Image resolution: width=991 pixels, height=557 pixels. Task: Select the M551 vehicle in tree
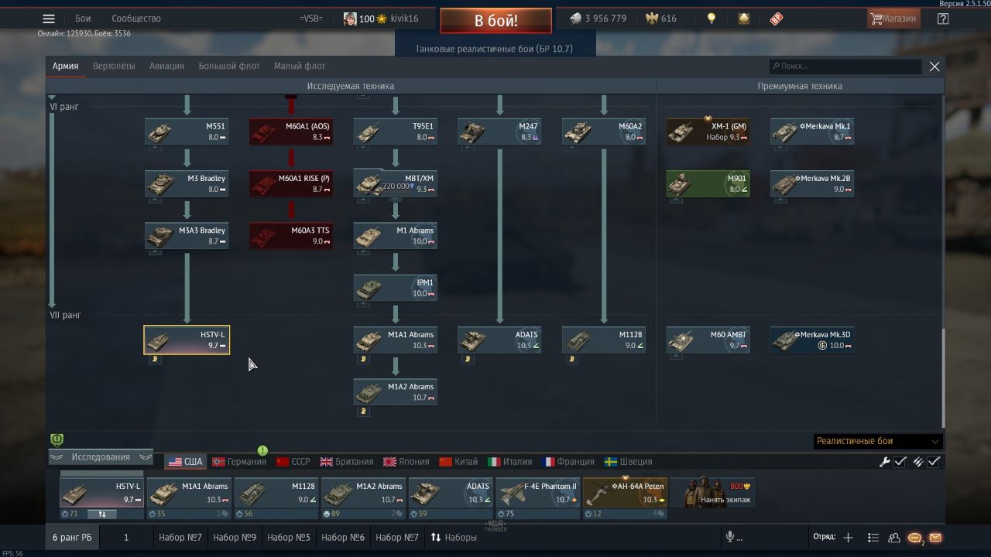[x=187, y=132]
